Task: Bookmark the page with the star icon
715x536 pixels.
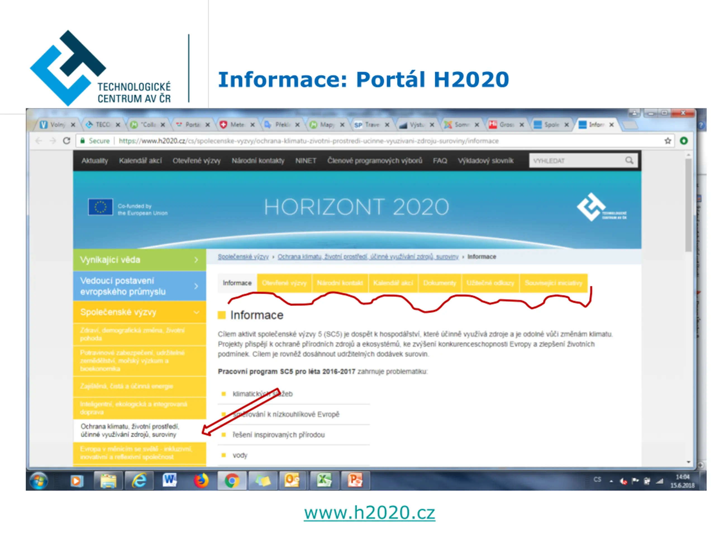Action: [668, 141]
